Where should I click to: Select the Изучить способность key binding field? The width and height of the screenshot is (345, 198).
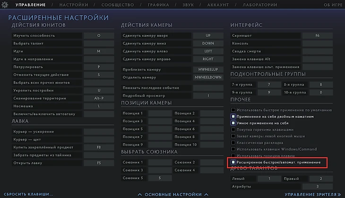[x=99, y=35]
